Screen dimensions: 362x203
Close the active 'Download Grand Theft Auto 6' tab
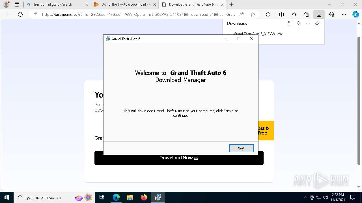222,5
